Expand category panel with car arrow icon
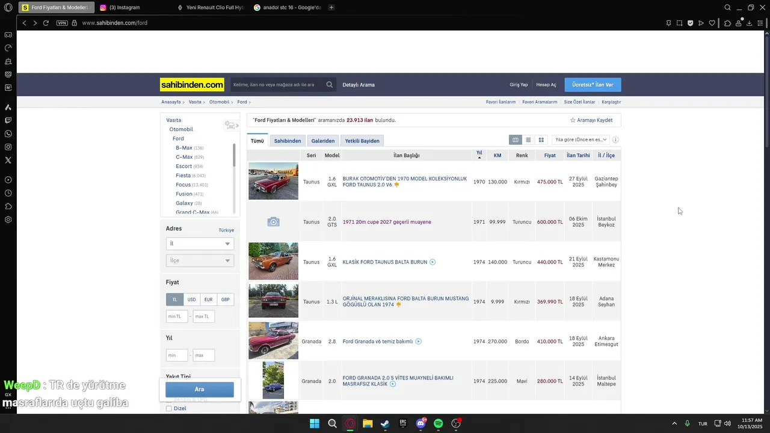The height and width of the screenshot is (433, 770). click(x=232, y=125)
